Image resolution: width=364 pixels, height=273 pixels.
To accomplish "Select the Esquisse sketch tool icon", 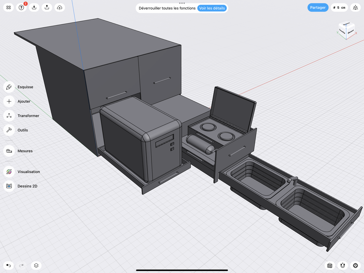I will coord(9,87).
